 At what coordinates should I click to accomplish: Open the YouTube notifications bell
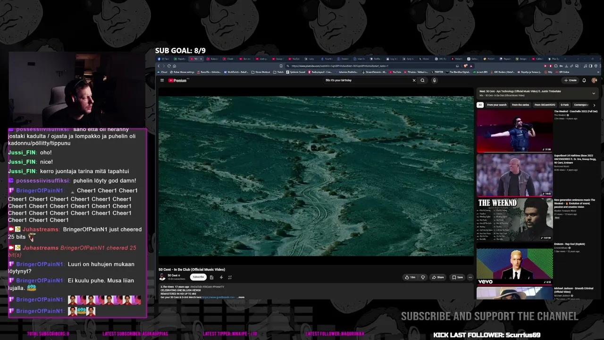click(x=584, y=80)
